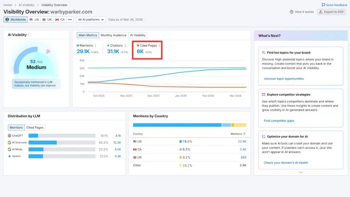Click the sort icon next to Mentions column
350x197 pixels.
click(245, 134)
